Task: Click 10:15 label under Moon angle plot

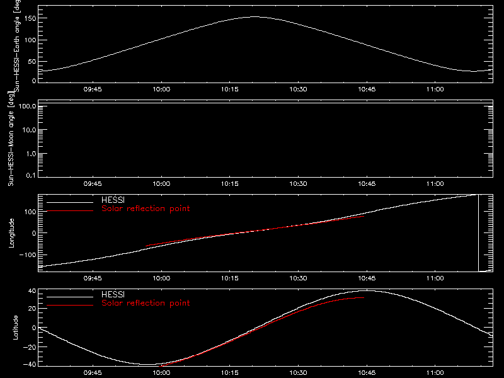Action: coord(230,184)
